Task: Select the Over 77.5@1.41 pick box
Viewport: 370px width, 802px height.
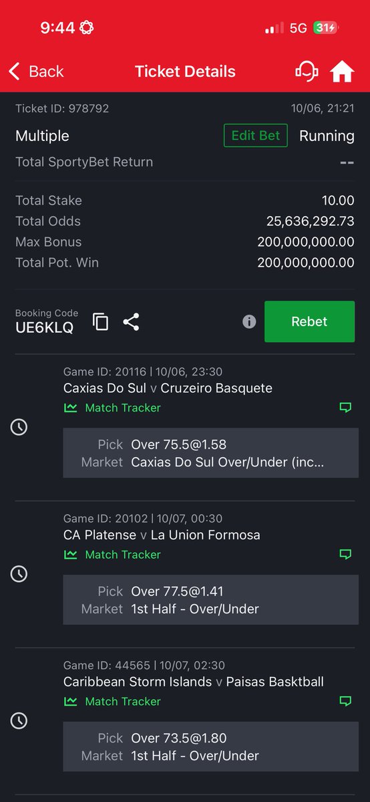Action: tap(210, 599)
